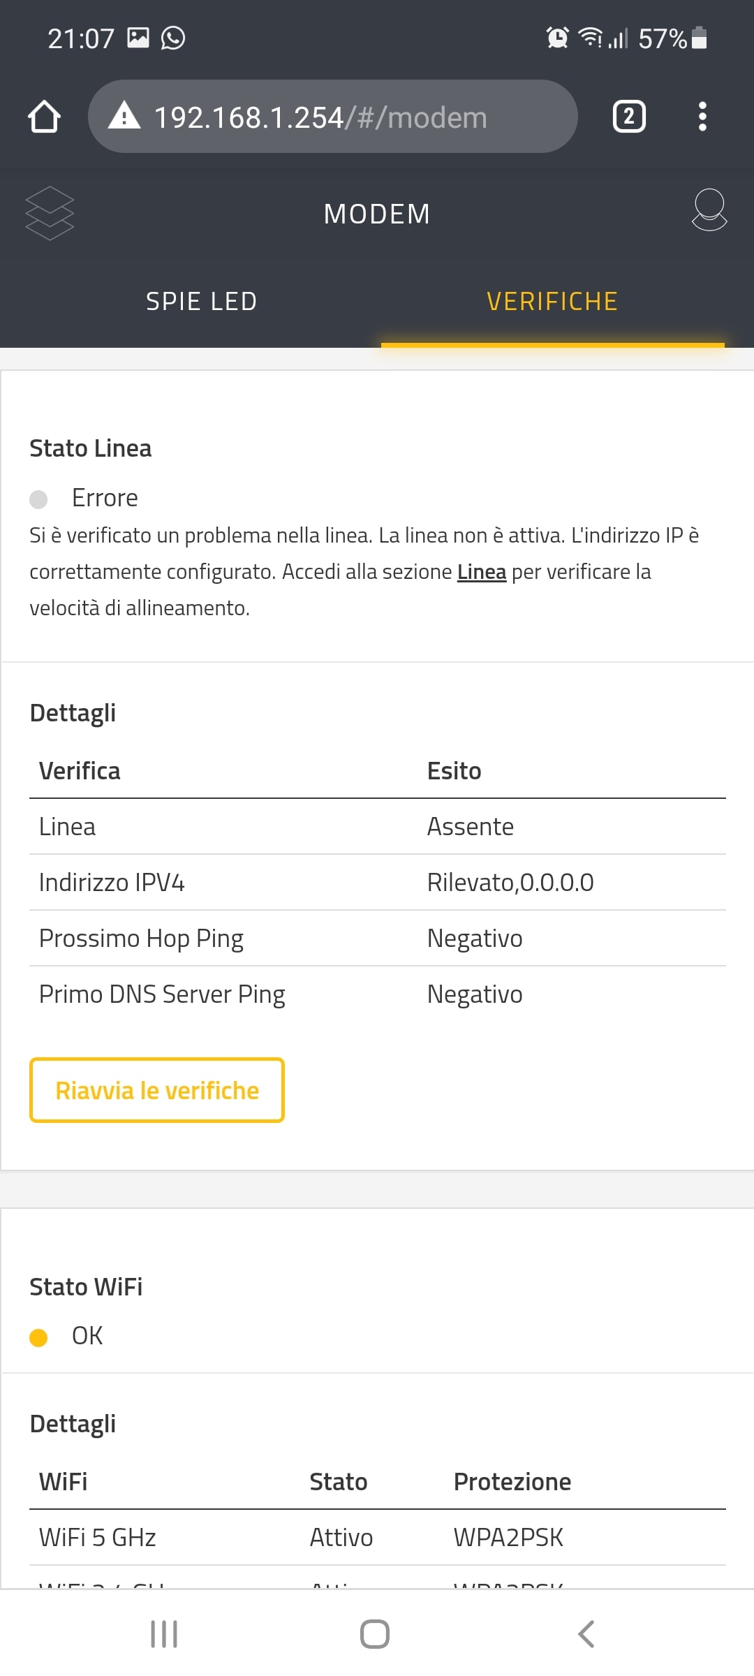Open the browser three-dot menu
Screen dimensions: 754x1676
tap(702, 117)
